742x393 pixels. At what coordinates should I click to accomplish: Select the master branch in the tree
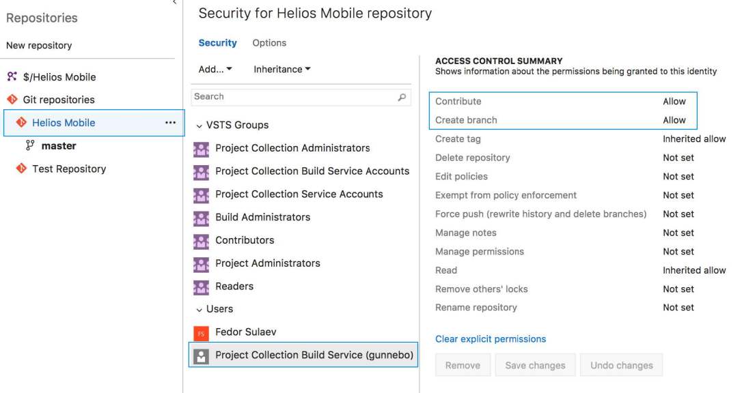[59, 145]
